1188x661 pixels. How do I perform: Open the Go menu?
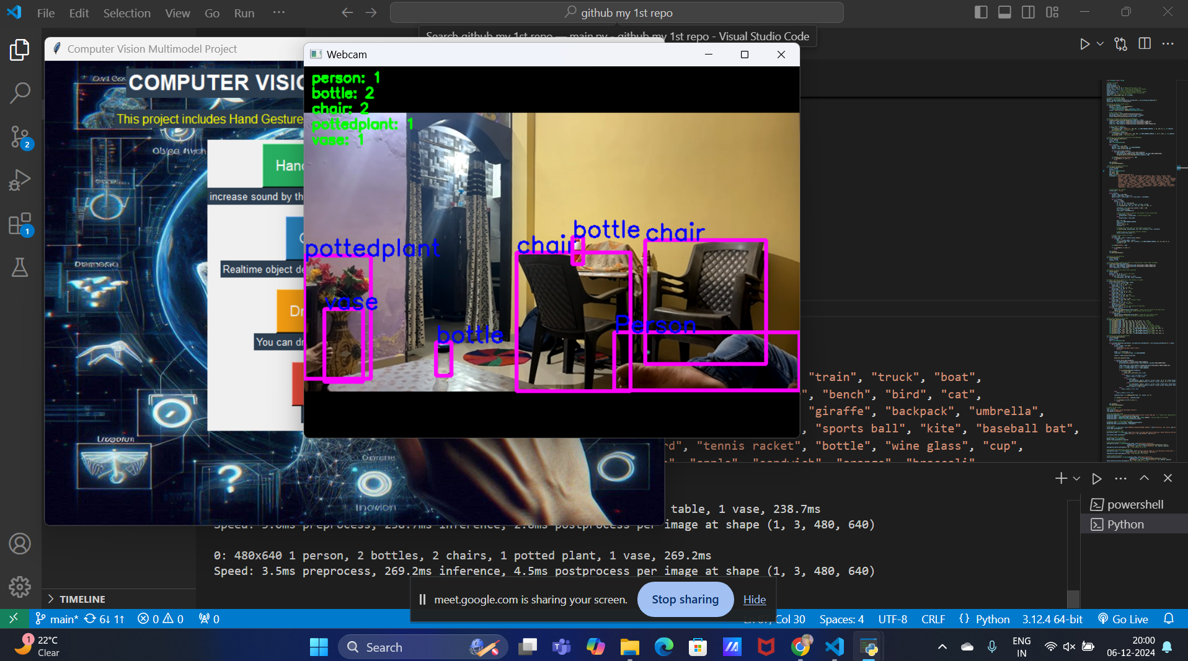(212, 13)
